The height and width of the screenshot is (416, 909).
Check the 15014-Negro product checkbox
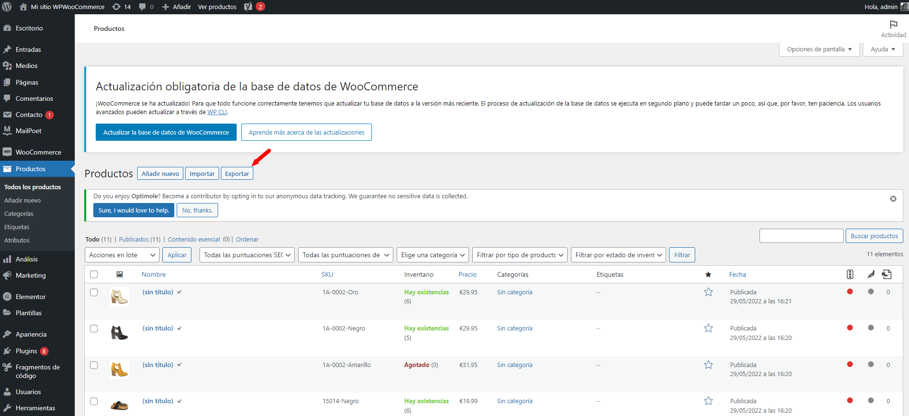pyautogui.click(x=94, y=401)
